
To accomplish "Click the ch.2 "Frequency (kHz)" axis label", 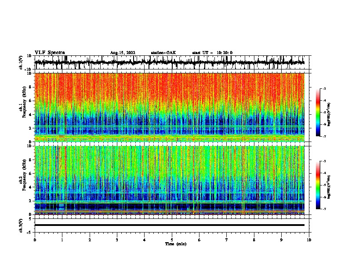I will [x=24, y=175].
